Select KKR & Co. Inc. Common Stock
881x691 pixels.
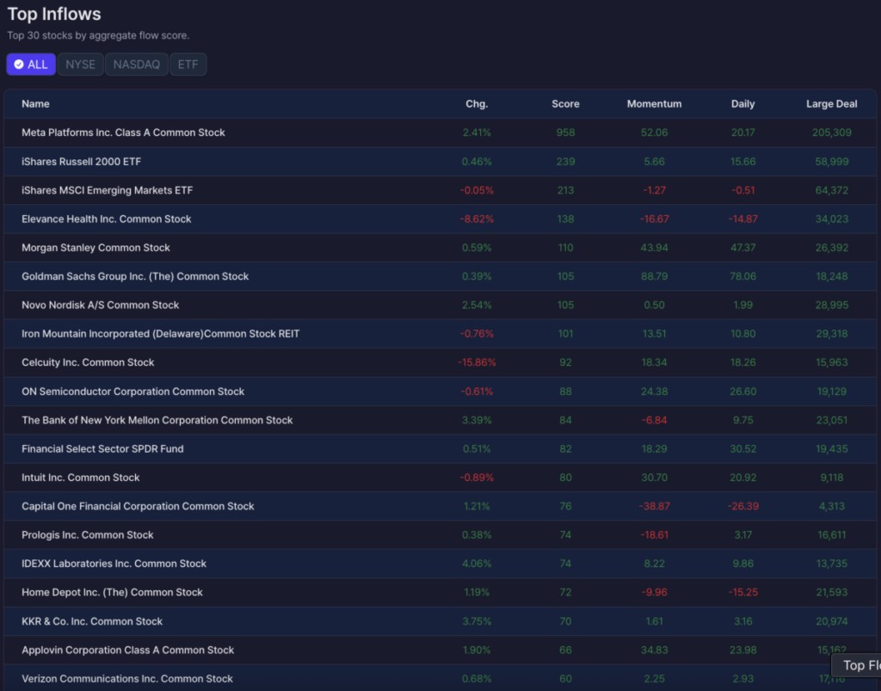[x=440, y=620]
